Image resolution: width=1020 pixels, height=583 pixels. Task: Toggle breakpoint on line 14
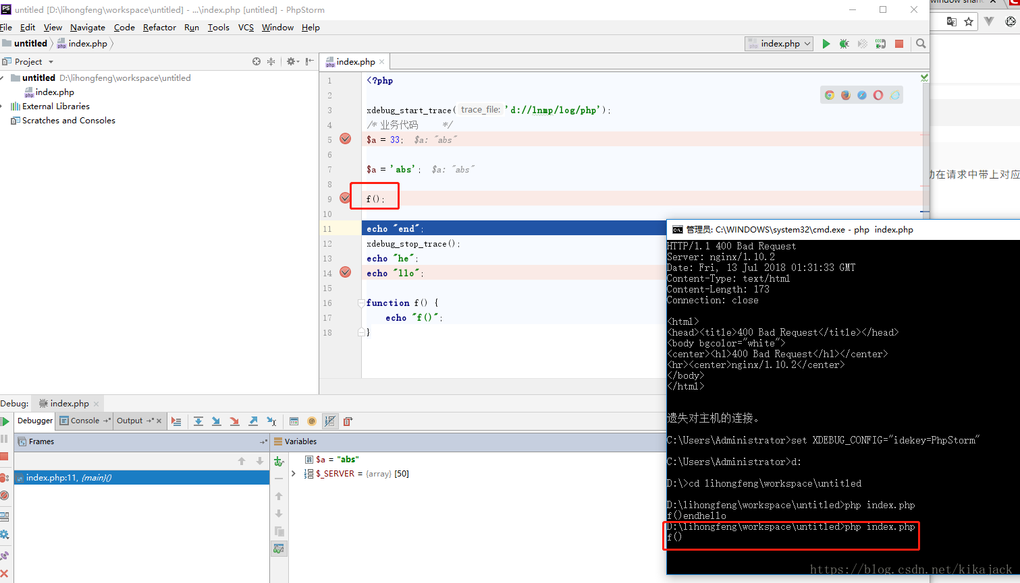click(345, 272)
